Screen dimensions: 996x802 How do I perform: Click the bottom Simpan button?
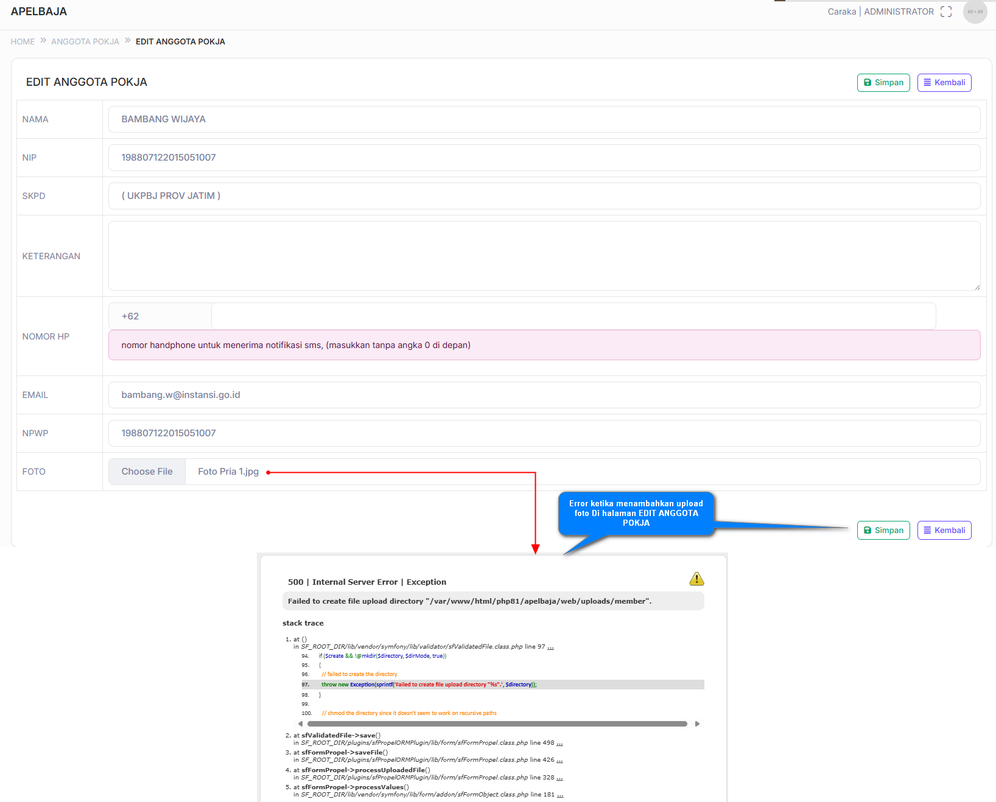[x=883, y=531]
